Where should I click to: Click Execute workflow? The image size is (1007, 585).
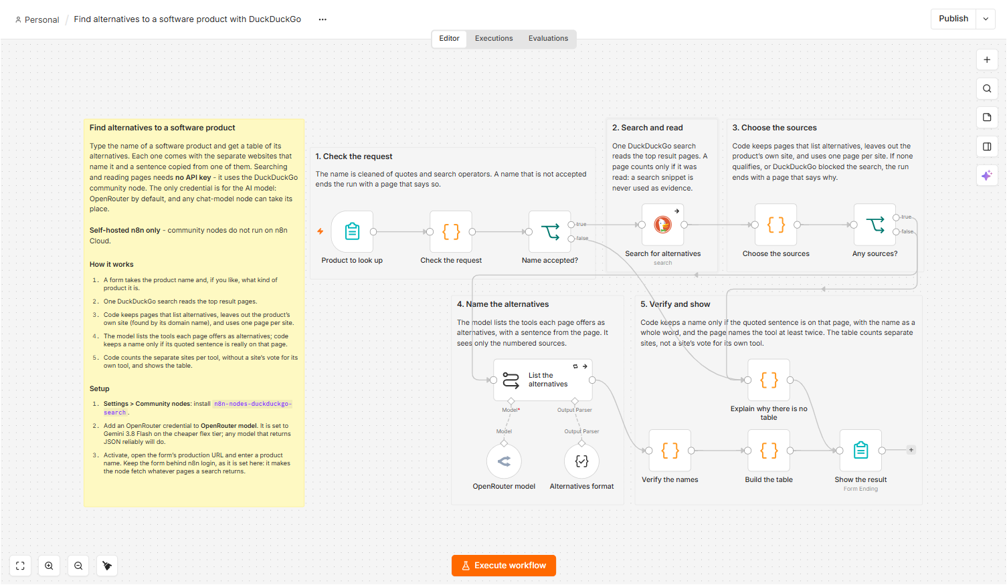[504, 566]
